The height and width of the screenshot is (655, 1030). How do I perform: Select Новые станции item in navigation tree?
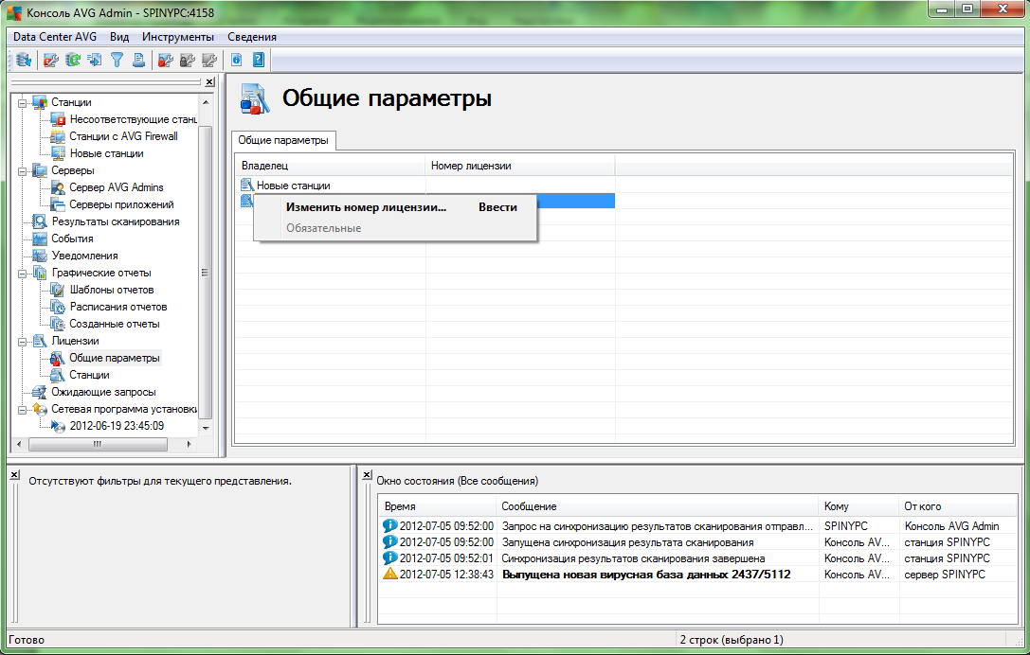(106, 153)
